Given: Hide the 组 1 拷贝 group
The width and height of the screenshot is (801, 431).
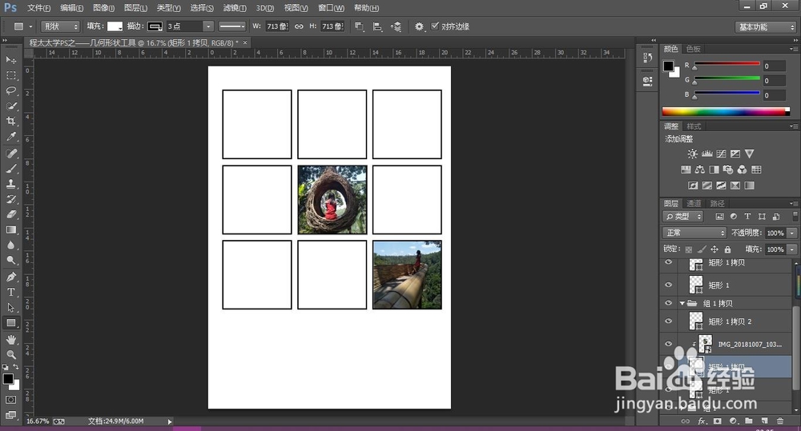Looking at the screenshot, I should [x=668, y=303].
